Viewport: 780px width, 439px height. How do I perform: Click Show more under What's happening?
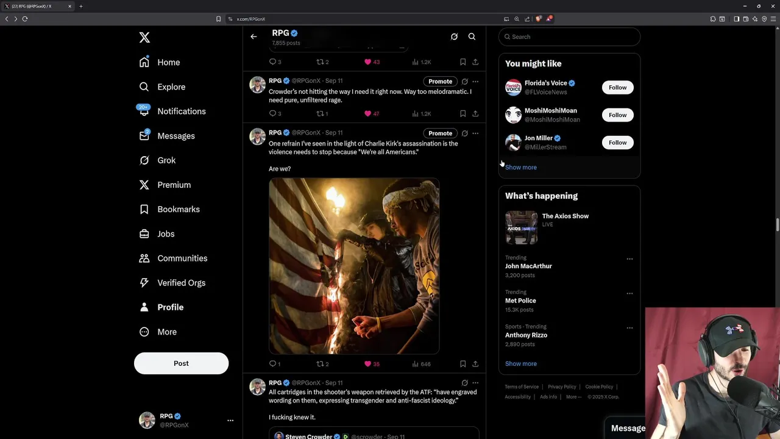coord(521,363)
